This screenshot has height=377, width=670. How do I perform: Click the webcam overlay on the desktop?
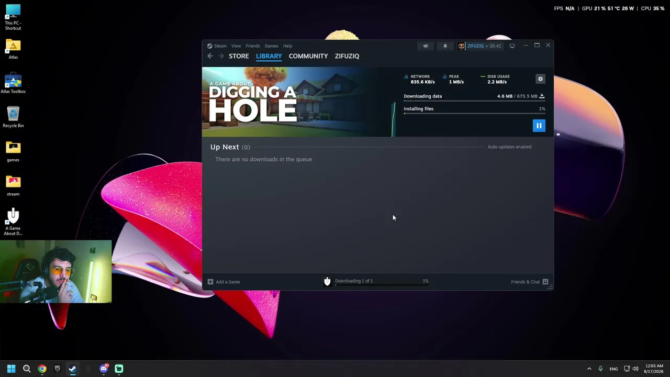tap(56, 272)
